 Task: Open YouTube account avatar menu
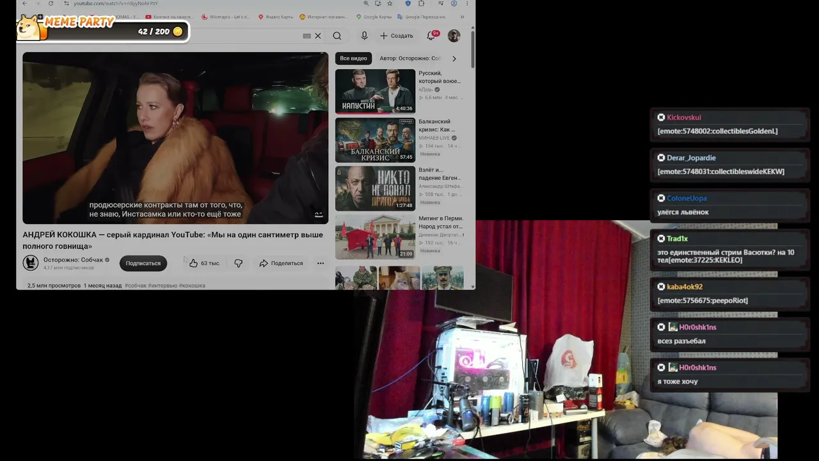tap(454, 36)
